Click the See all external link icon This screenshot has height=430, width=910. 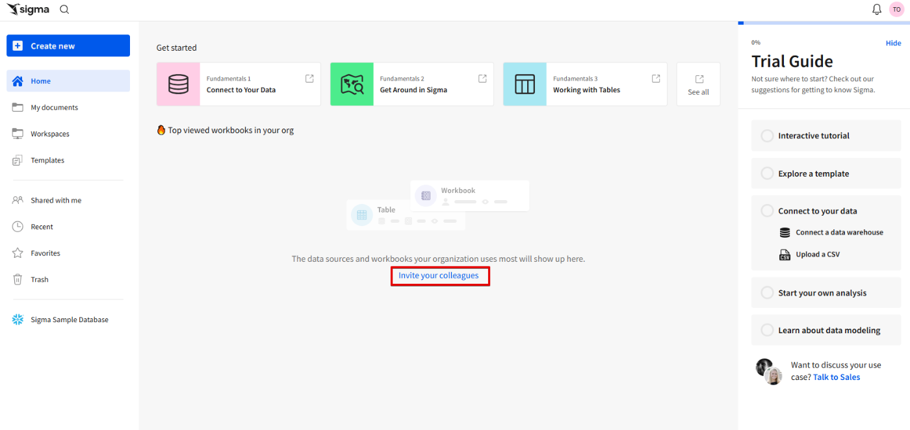(x=699, y=79)
